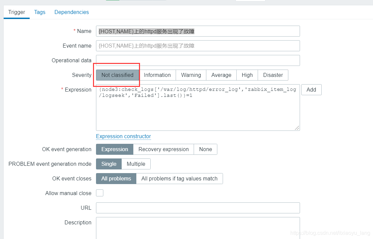The width and height of the screenshot is (373, 239).
Task: Set OK event generation to Recovery expression
Action: tap(163, 149)
